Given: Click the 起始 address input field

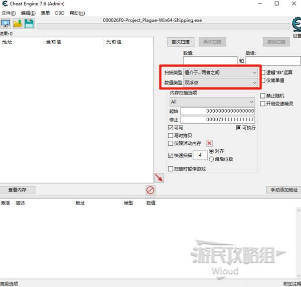Looking at the screenshot, I should (x=218, y=111).
